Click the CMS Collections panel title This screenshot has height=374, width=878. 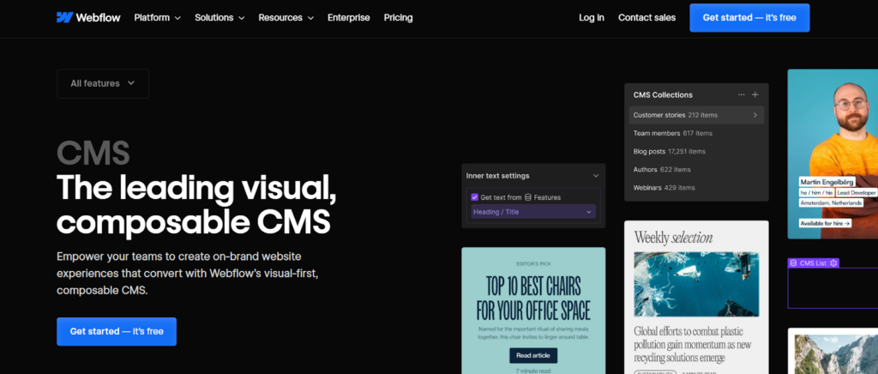pos(663,94)
